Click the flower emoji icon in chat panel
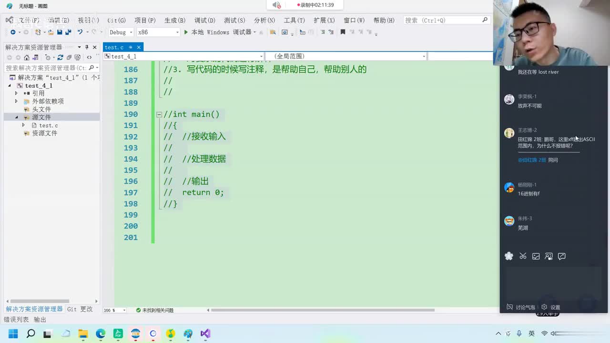Viewport: 610px width, 343px height. [509, 256]
